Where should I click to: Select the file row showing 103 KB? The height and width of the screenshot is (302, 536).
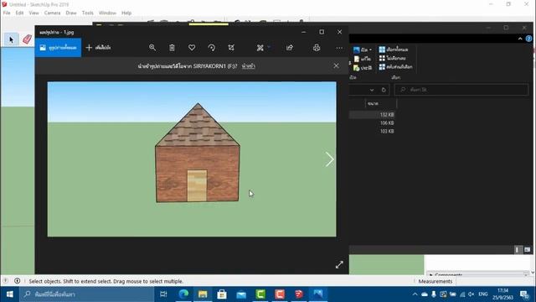(x=372, y=131)
